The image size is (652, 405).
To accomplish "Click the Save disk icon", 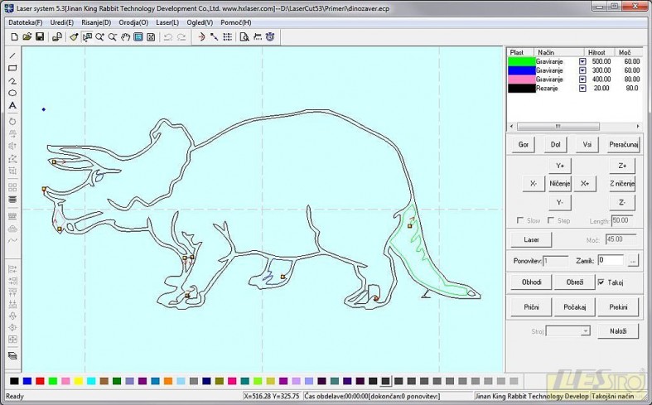I will pyautogui.click(x=40, y=37).
